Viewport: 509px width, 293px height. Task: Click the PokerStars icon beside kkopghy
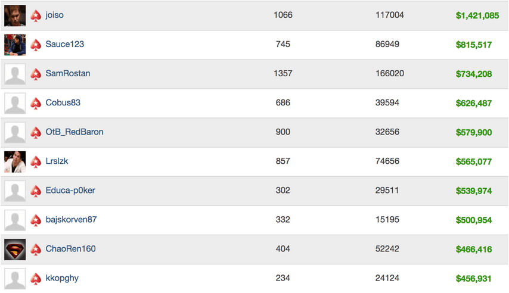click(x=36, y=278)
